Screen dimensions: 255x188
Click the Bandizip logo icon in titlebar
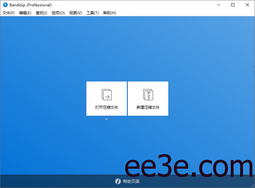(x=5, y=5)
